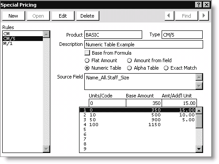This screenshot has width=219, height=164.
Task: Select empty table row 5
Action: (x=138, y=129)
